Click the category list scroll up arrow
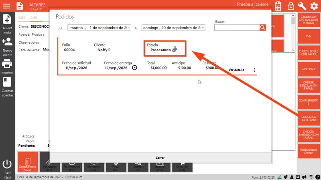 coord(293,16)
